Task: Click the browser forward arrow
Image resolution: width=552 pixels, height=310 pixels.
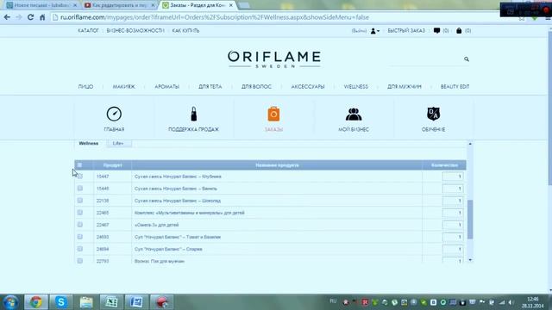Action: (19, 17)
